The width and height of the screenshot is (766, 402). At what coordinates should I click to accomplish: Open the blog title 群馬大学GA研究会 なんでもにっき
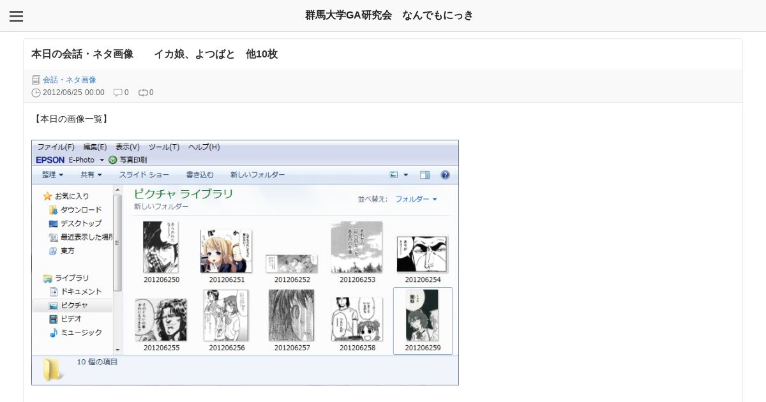click(x=389, y=15)
